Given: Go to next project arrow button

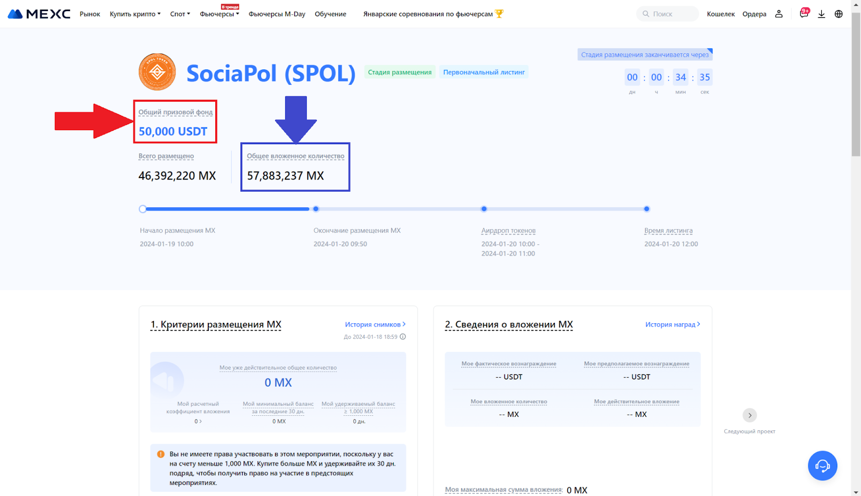Looking at the screenshot, I should [750, 415].
